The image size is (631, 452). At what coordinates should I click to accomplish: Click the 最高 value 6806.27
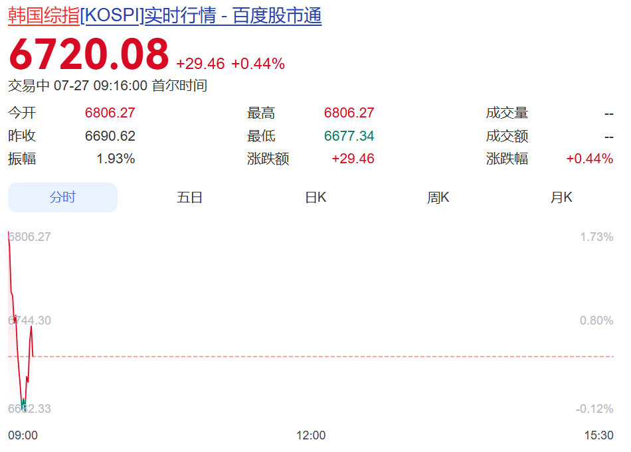click(349, 113)
